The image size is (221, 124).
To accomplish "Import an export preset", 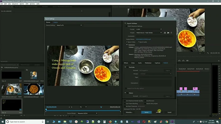I will pyautogui.click(x=168, y=33).
